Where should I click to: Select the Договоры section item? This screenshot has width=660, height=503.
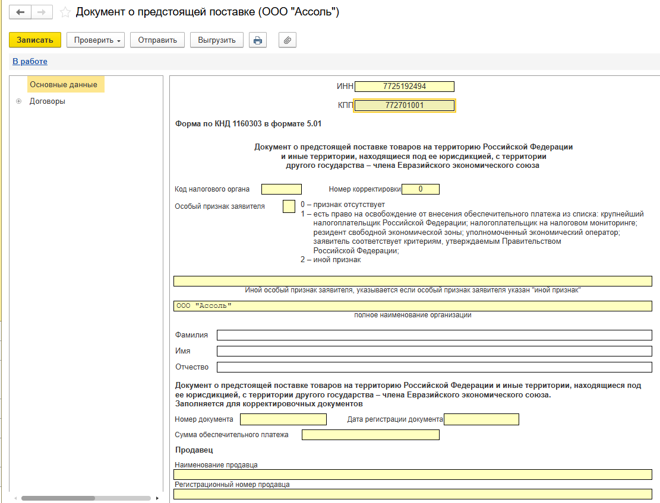pyautogui.click(x=48, y=101)
